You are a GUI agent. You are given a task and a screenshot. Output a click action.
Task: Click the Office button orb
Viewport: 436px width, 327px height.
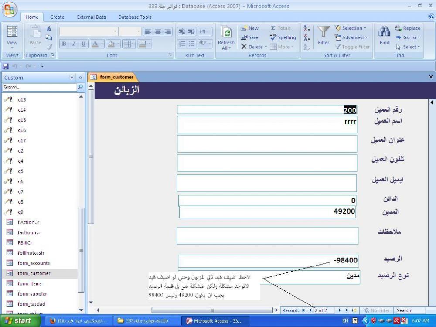pos(9,10)
